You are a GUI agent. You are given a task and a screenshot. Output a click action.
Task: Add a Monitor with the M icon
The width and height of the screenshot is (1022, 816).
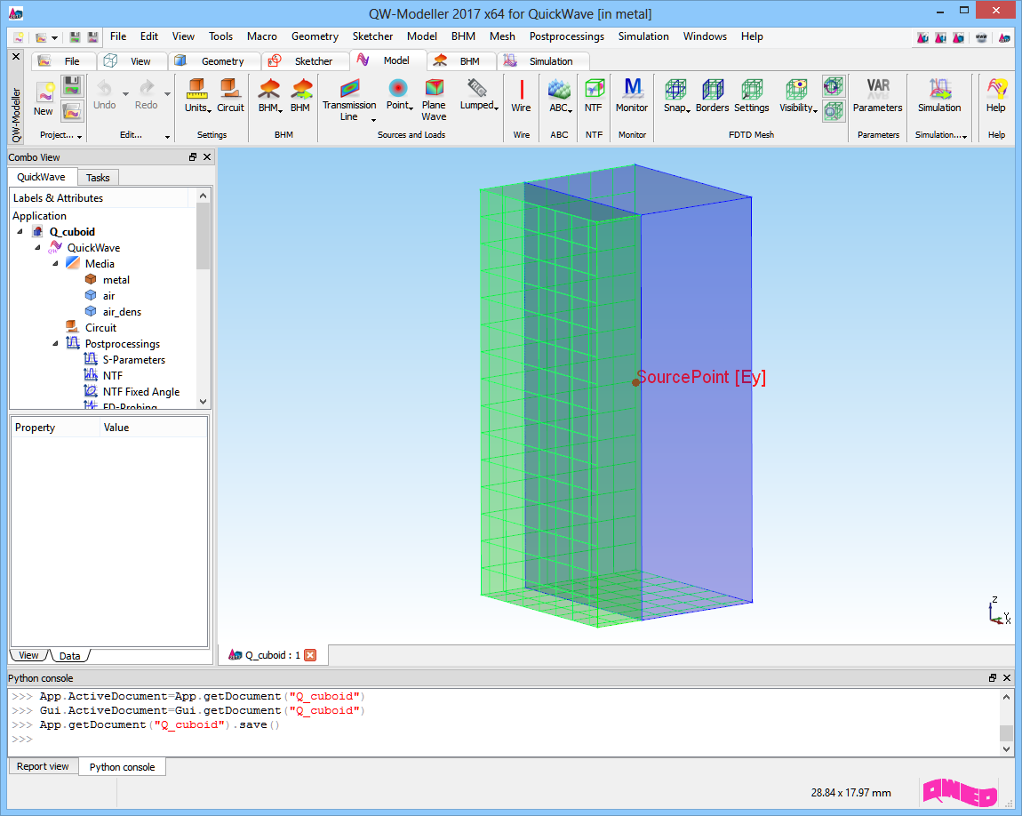point(632,88)
